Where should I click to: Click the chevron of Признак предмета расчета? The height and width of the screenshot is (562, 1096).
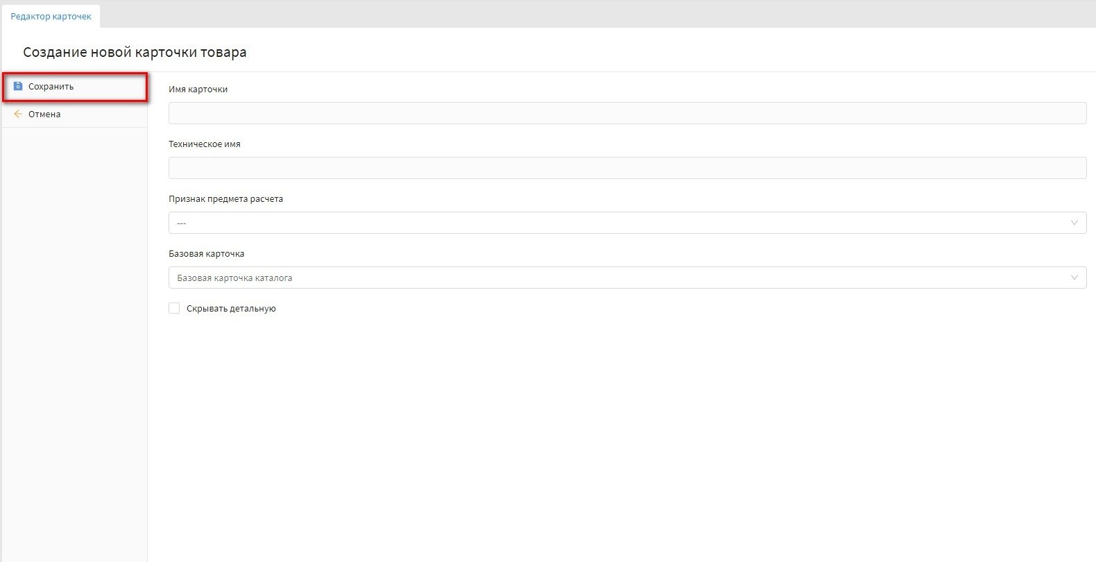click(x=1074, y=223)
